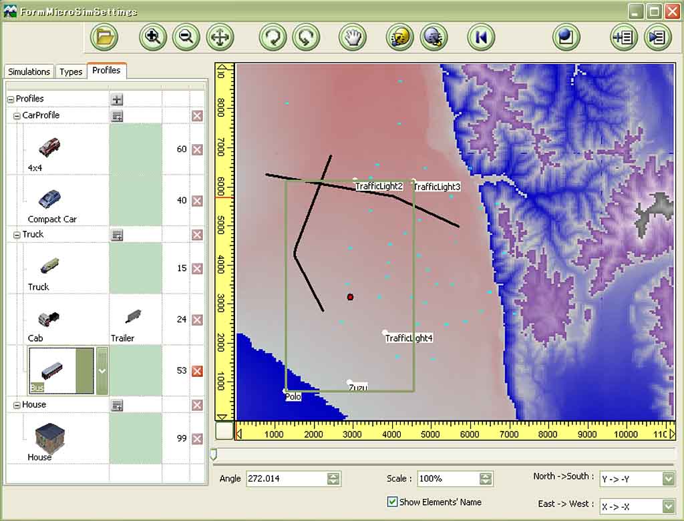
Task: Click the open folder toolbar icon
Action: pyautogui.click(x=104, y=37)
